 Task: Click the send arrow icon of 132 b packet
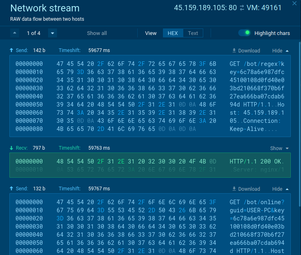[11, 188]
